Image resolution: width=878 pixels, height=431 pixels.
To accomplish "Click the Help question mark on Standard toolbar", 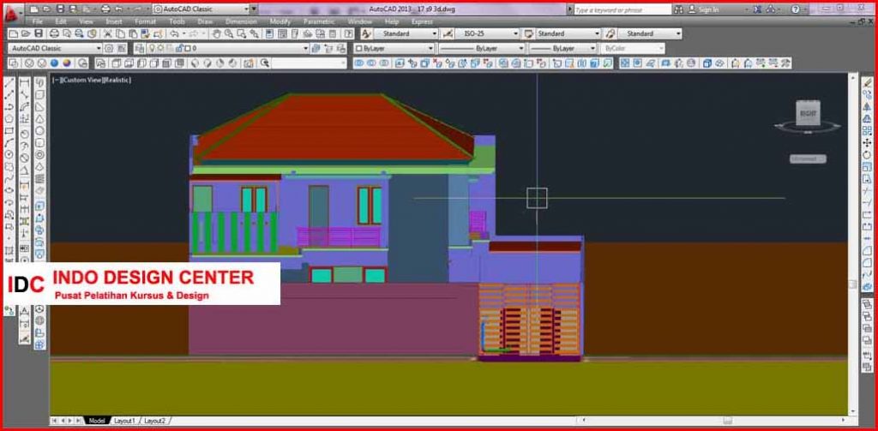I will (348, 33).
